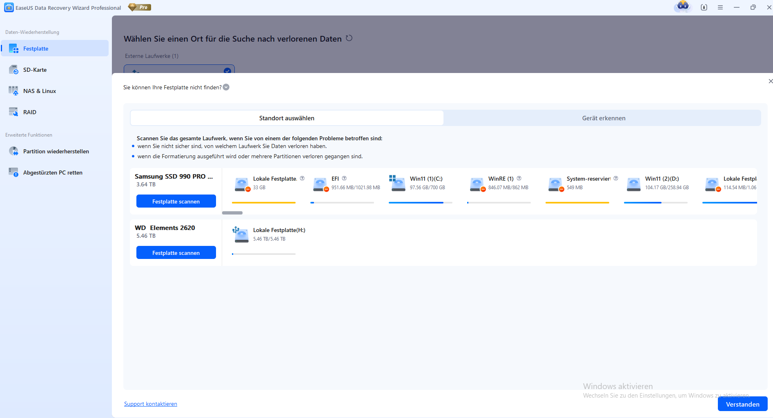The image size is (773, 418).
Task: Click usage bar of Lokale Festplatte(H:)
Action: coord(264,254)
